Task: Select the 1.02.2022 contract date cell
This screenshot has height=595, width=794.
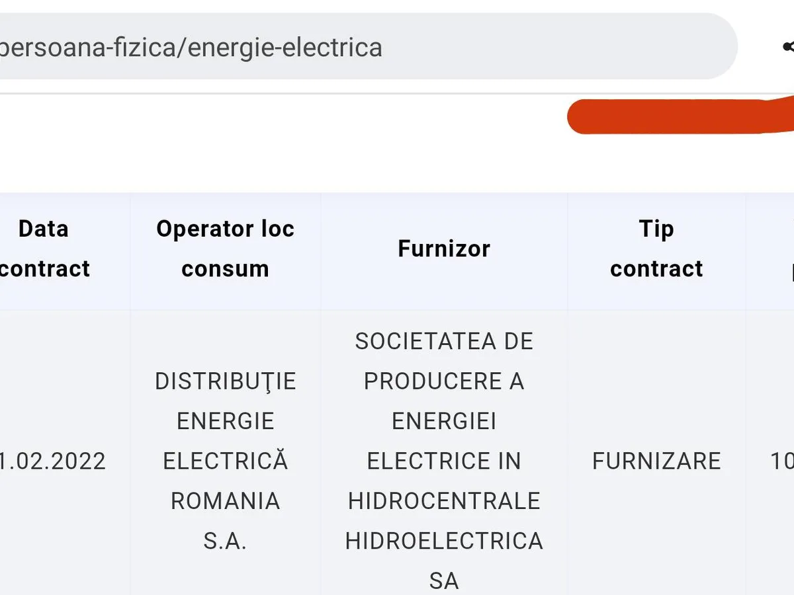Action: pyautogui.click(x=53, y=461)
